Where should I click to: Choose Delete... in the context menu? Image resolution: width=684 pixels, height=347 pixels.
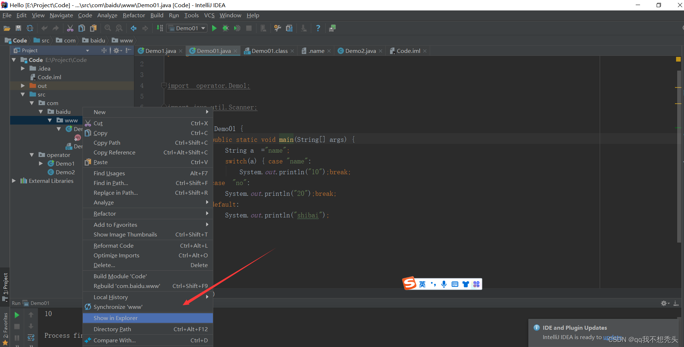pyautogui.click(x=148, y=265)
